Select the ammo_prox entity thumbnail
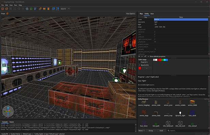This screenshot has width=210, height=135. pos(168,103)
